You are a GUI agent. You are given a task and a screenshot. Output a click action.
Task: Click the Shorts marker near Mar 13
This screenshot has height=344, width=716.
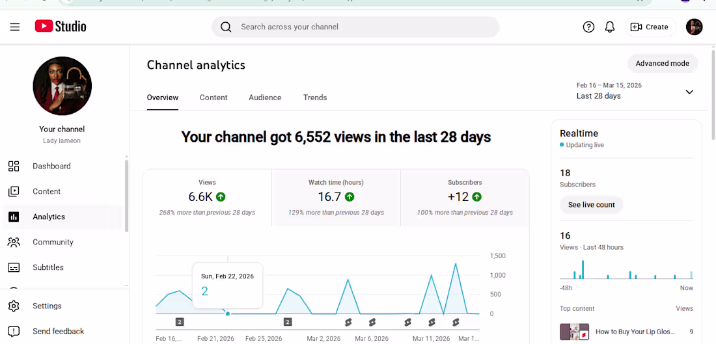pos(456,322)
